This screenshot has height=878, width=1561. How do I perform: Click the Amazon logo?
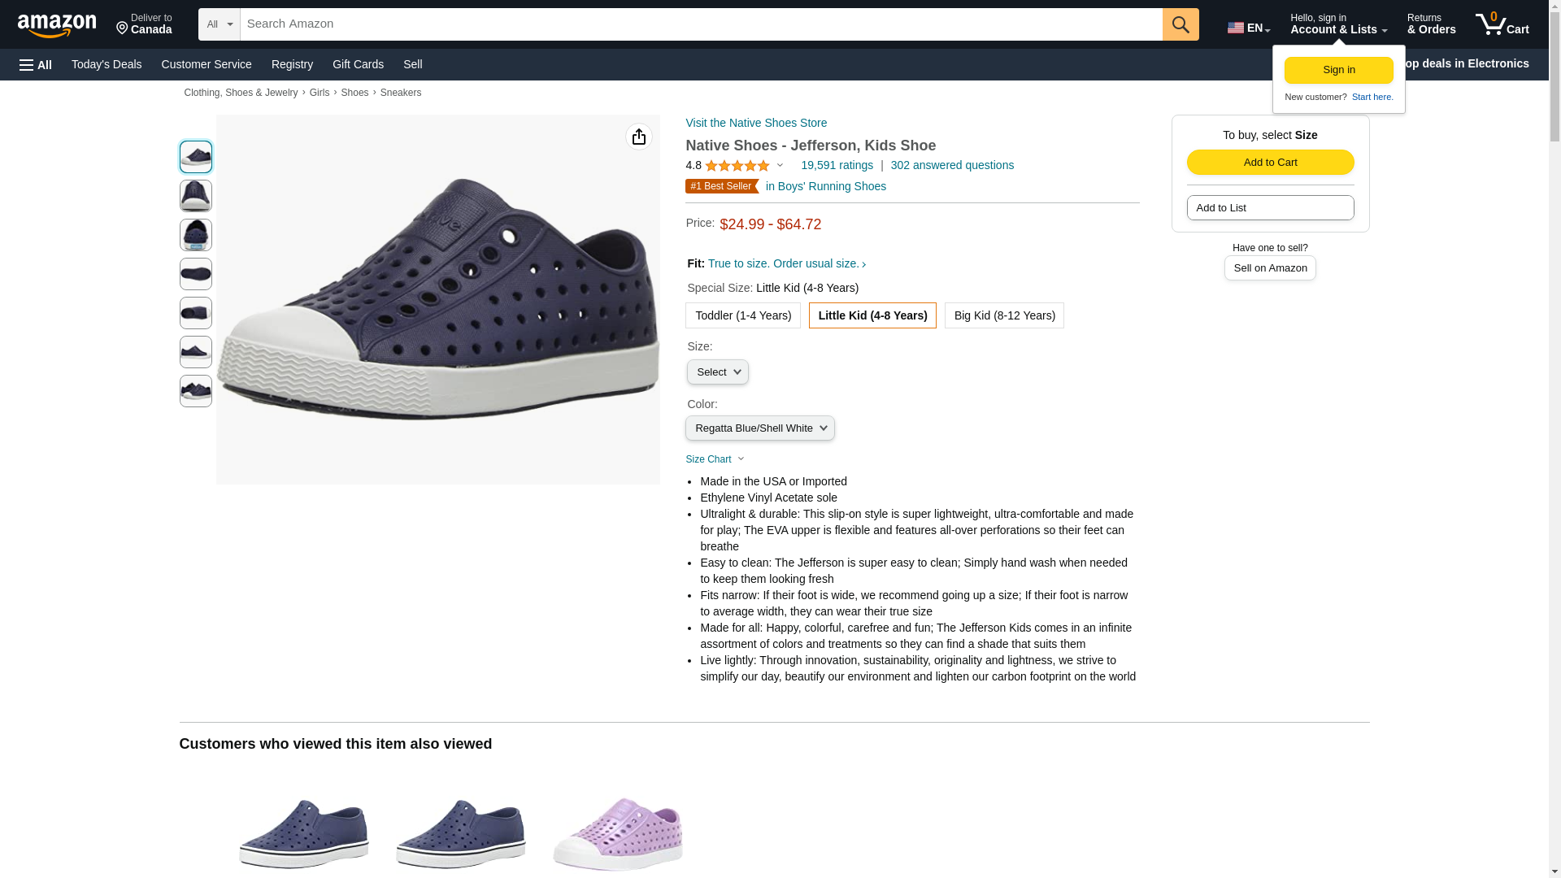[57, 25]
